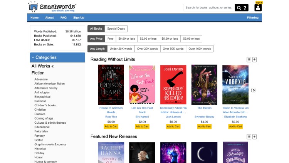
Task: Open search help question mark icon
Action: [245, 8]
